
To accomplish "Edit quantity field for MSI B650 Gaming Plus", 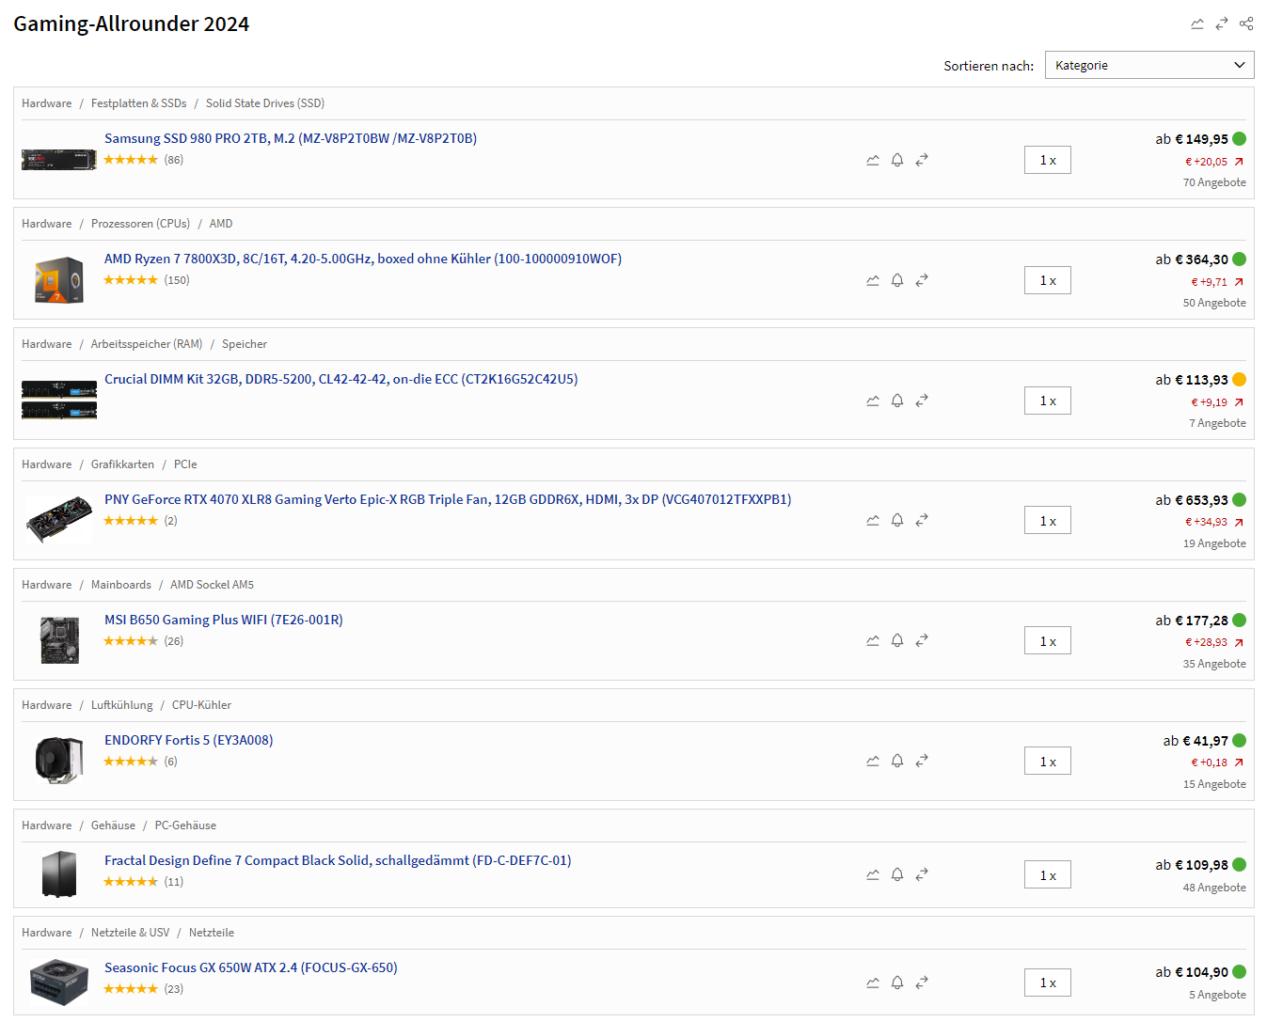I will pos(1048,641).
